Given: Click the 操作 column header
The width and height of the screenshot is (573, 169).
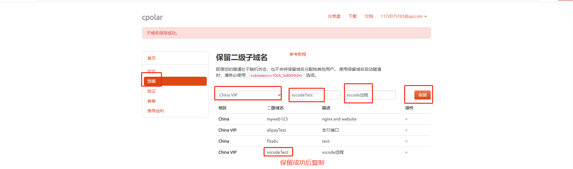Looking at the screenshot, I should coord(409,108).
